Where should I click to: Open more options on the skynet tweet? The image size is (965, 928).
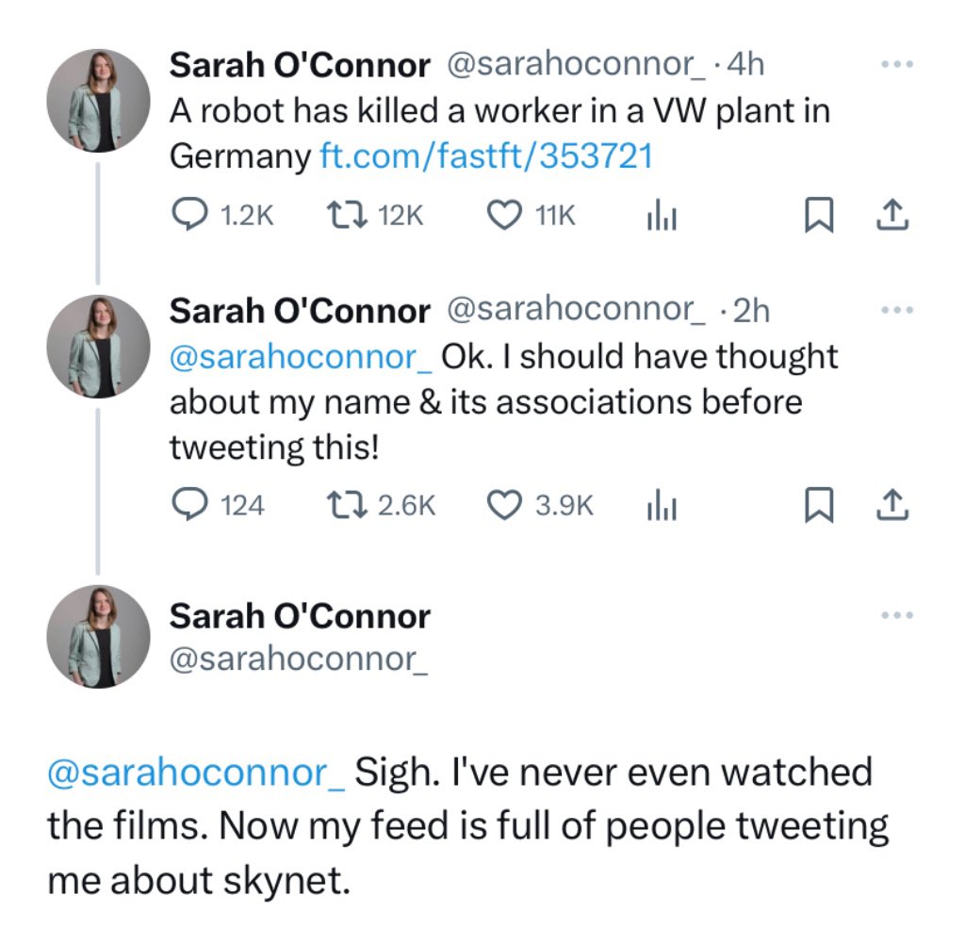point(896,615)
